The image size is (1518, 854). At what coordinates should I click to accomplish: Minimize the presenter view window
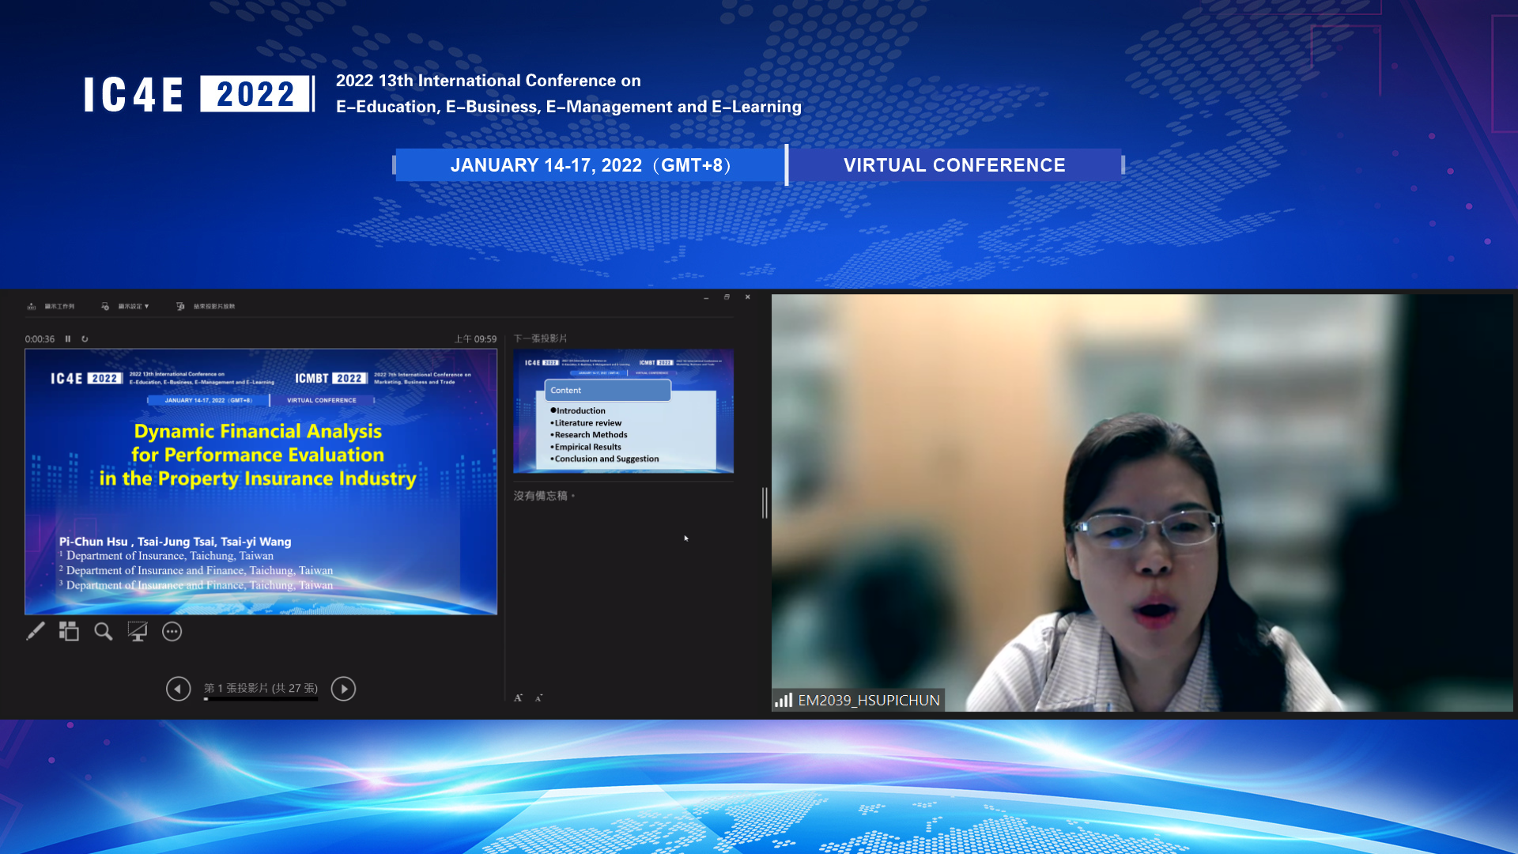coord(706,297)
